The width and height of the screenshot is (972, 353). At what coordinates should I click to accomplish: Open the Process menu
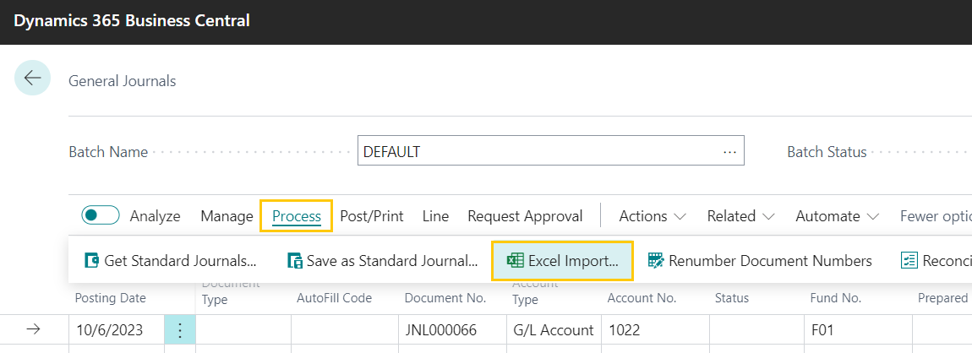pyautogui.click(x=297, y=216)
